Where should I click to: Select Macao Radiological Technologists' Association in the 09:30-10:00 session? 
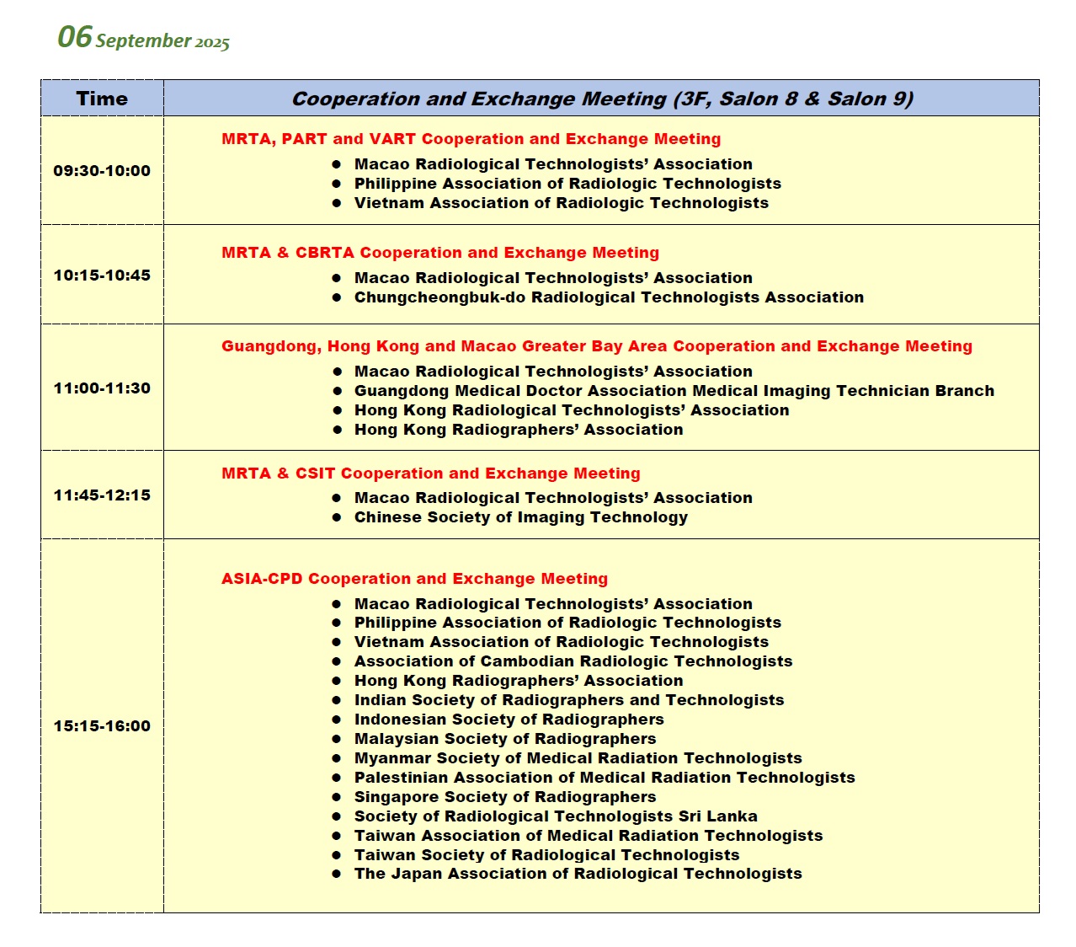coord(553,164)
